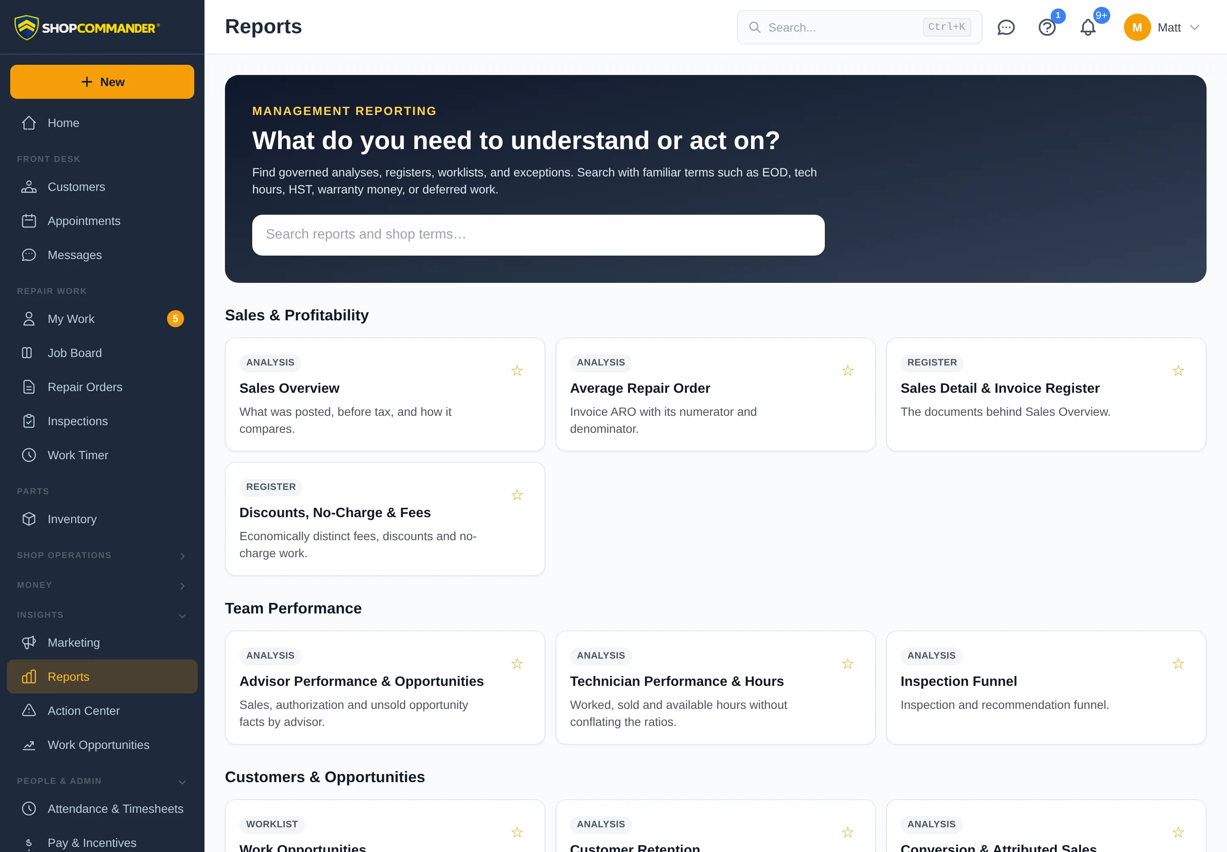The width and height of the screenshot is (1227, 852).
Task: Open the Sales Overview report card
Action: click(x=385, y=394)
